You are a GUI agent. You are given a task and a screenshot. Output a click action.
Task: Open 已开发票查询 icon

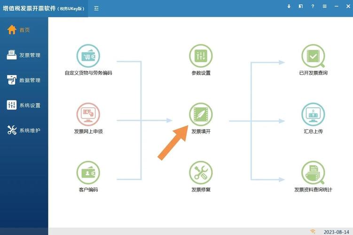313,55
